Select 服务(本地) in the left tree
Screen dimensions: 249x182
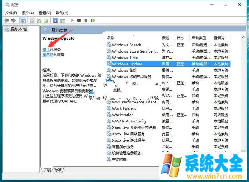(x=16, y=29)
